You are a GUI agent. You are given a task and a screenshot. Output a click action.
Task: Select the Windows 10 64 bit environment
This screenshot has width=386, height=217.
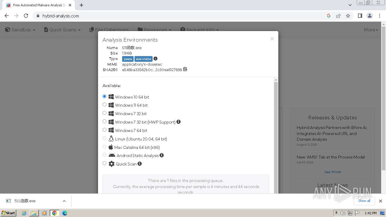(x=105, y=96)
